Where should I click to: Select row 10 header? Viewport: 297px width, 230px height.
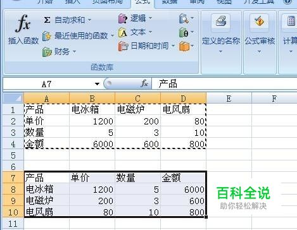click(13, 212)
